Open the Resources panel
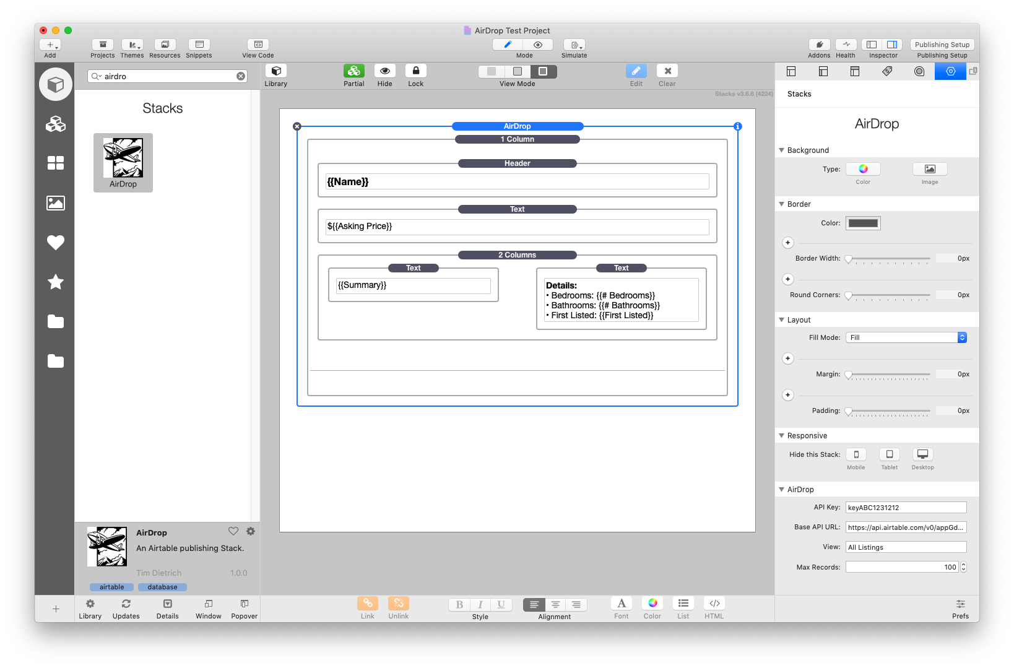 point(165,45)
